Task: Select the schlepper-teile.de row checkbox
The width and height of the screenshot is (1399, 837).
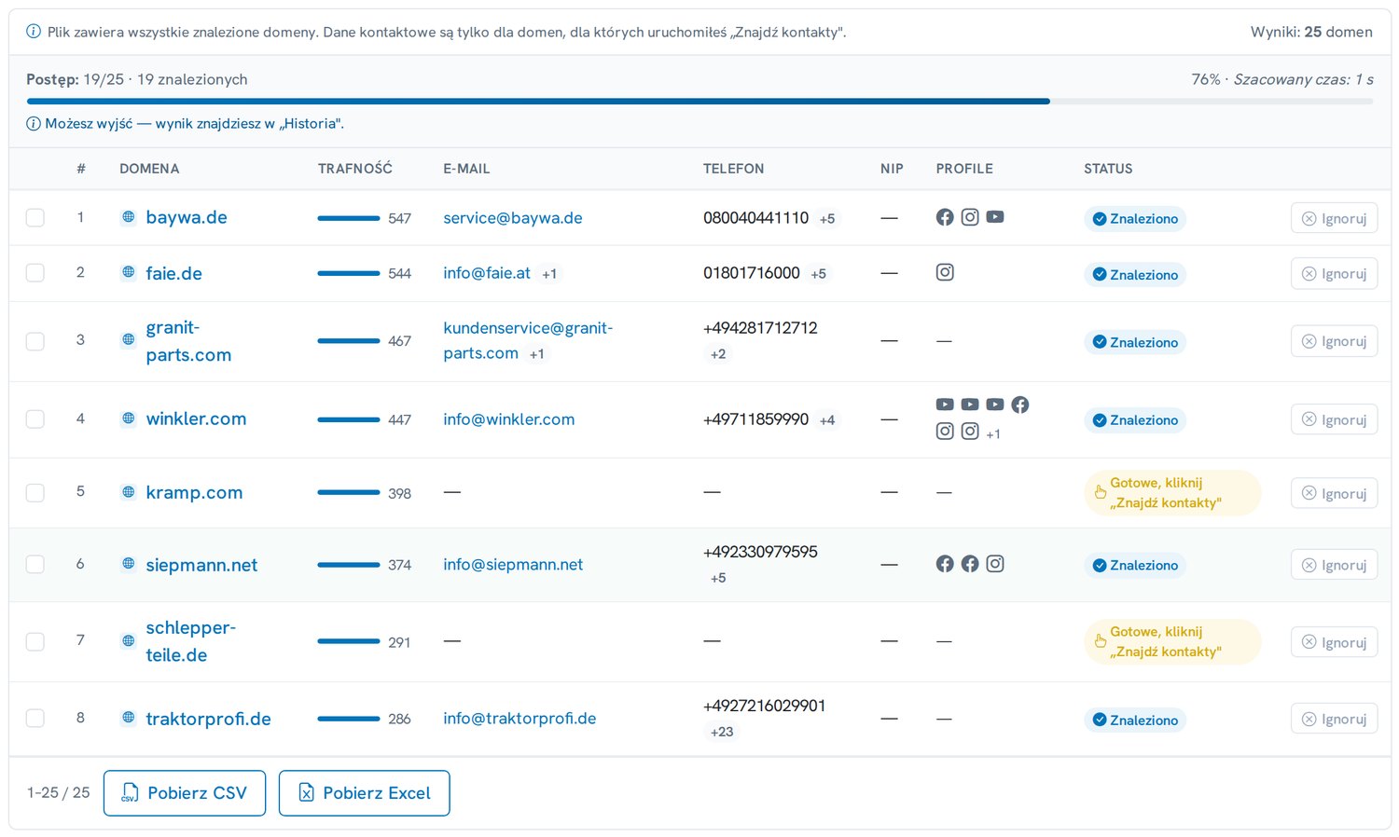Action: click(x=35, y=642)
